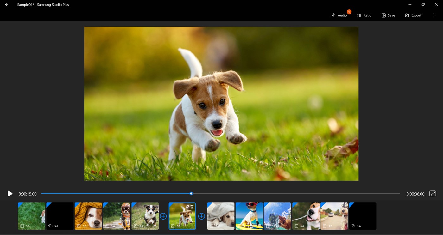Screen dimensions: 443x235
Task: Play the video preview
Action: 10,193
